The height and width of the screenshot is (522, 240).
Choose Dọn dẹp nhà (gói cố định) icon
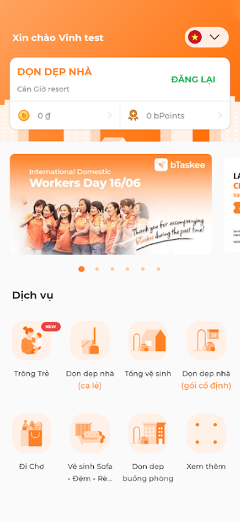point(206,340)
